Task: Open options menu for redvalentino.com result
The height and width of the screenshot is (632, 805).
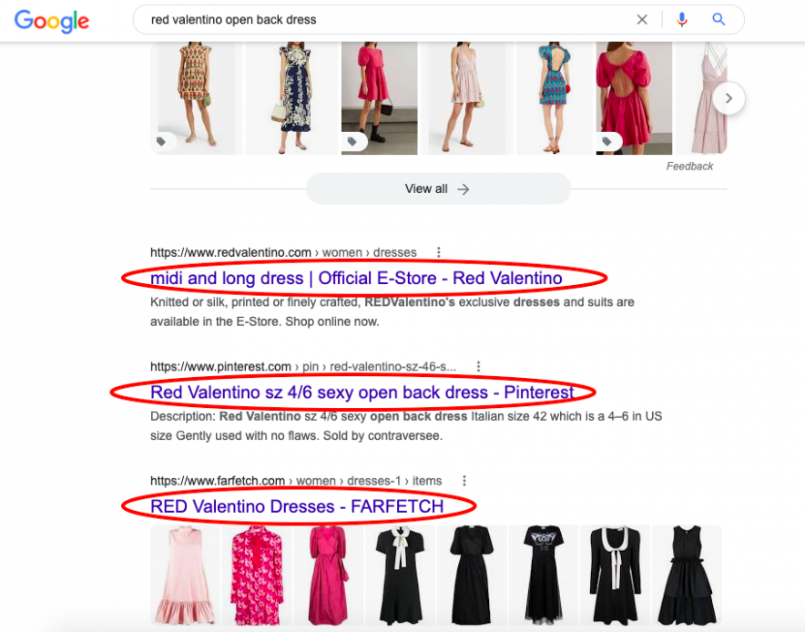Action: coord(438,252)
